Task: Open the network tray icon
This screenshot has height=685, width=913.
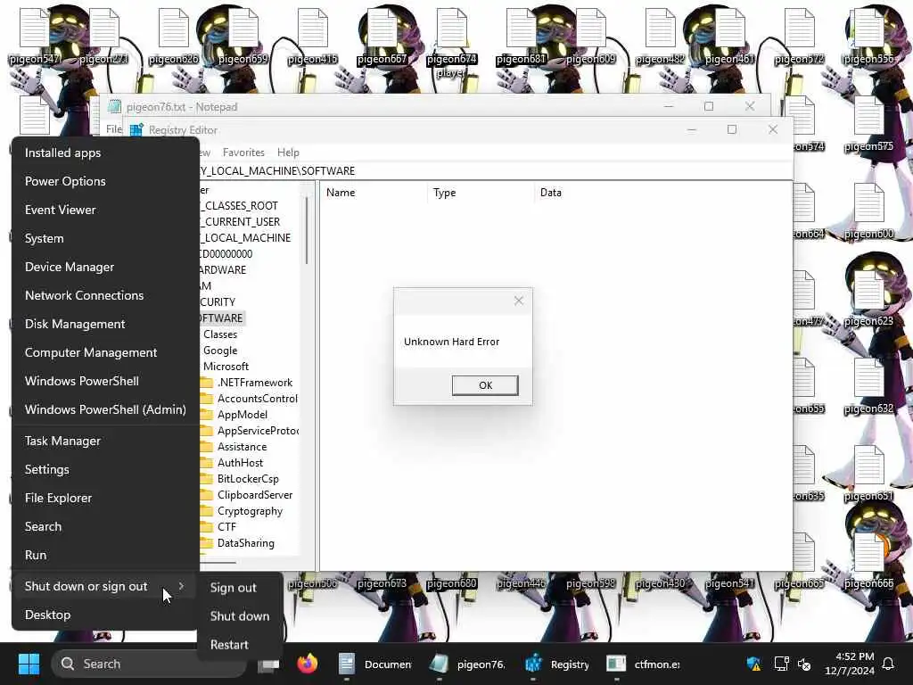Action: [781, 664]
